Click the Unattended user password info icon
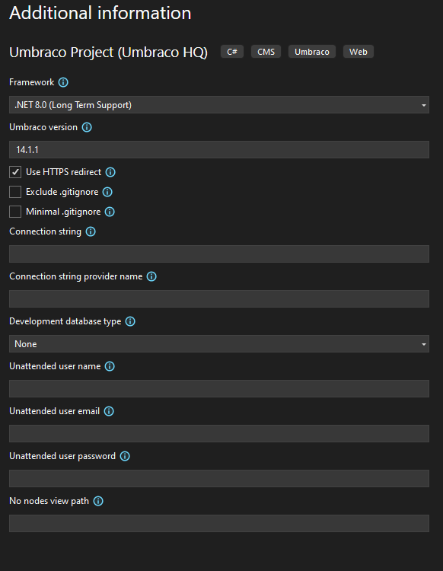The height and width of the screenshot is (571, 443). click(125, 456)
